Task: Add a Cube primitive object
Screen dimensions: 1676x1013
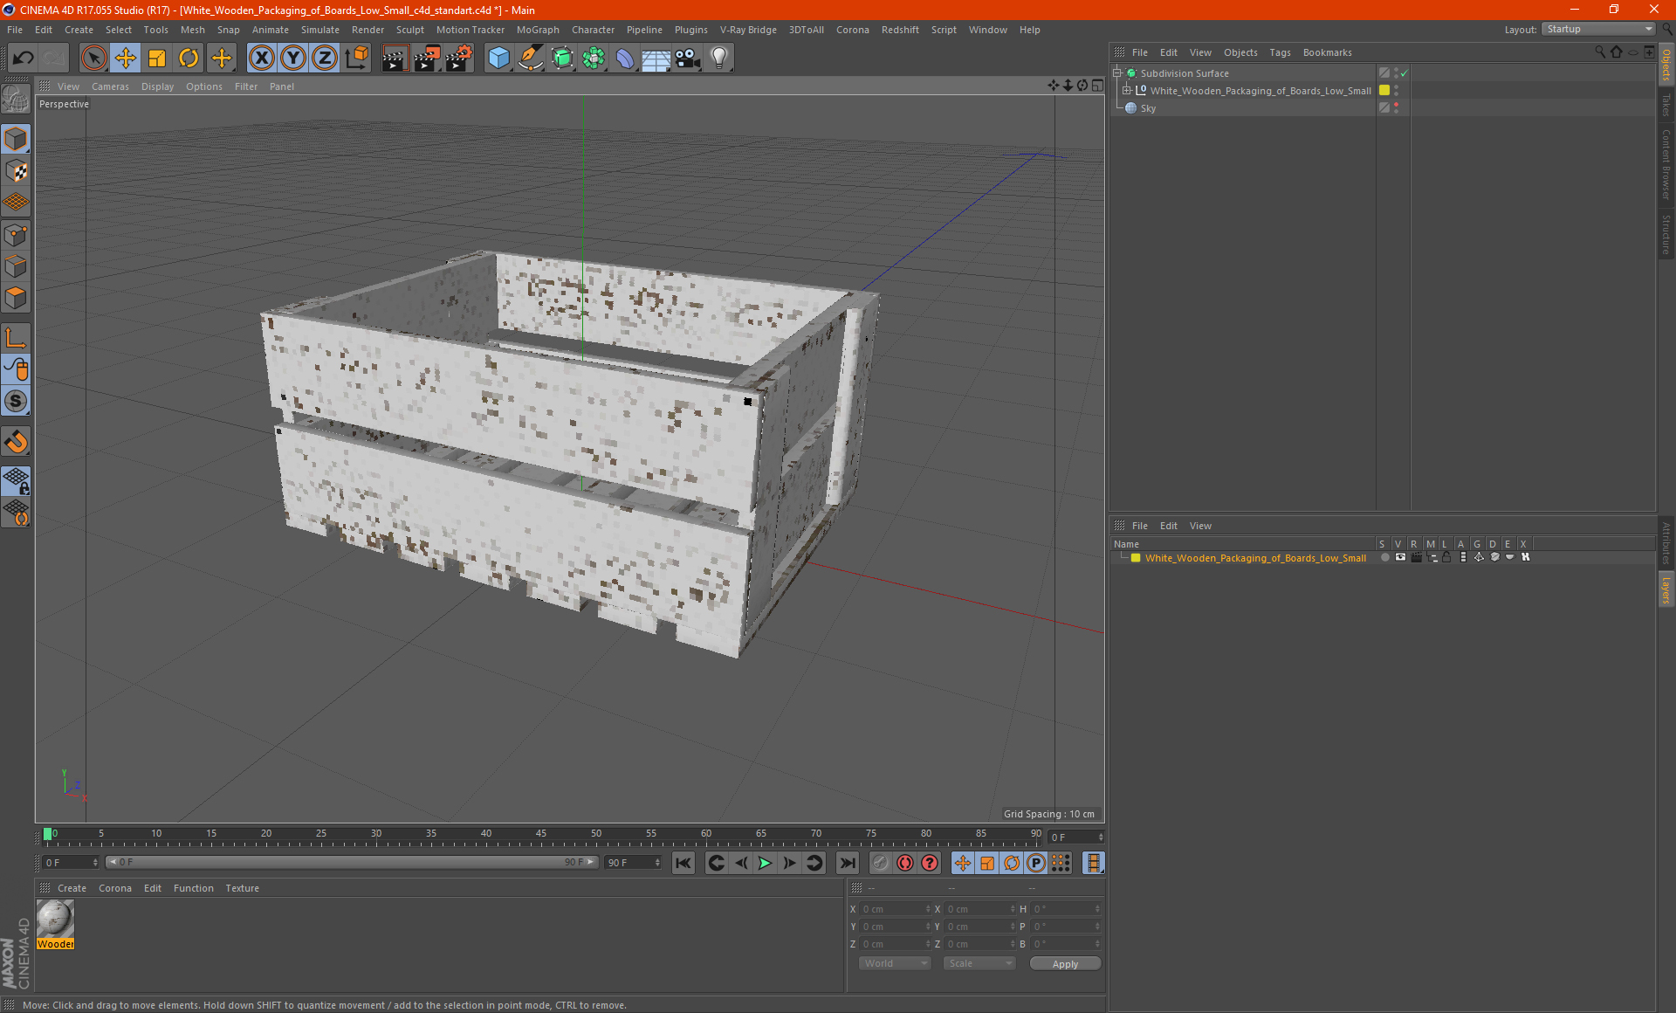Action: [498, 59]
